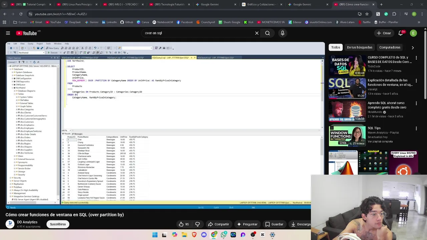Select the Todos filter chip
This screenshot has width=427, height=240.
[336, 47]
